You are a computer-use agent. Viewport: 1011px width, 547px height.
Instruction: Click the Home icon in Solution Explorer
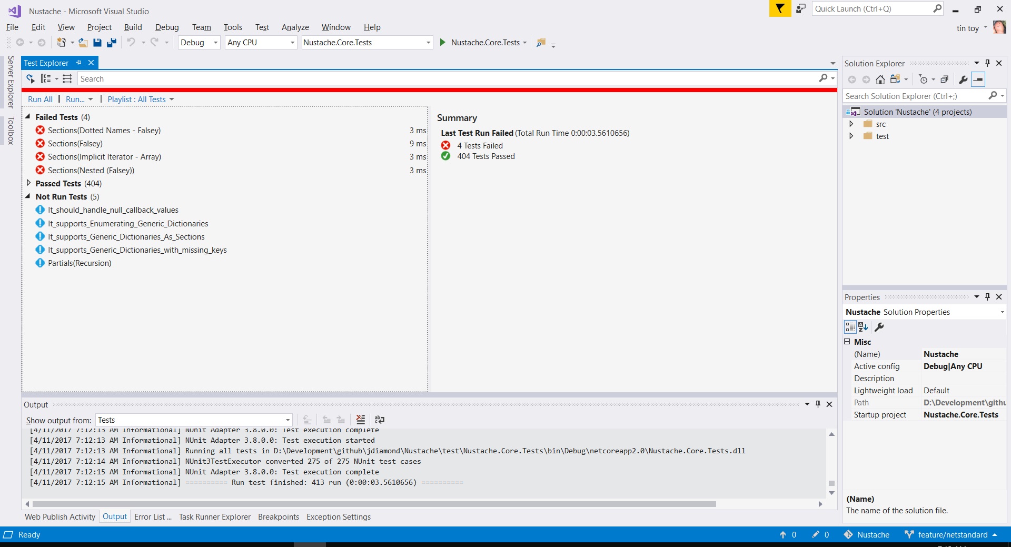[880, 79]
